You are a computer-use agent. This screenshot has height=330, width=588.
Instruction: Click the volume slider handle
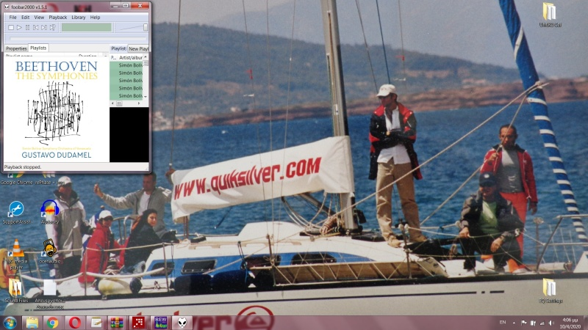click(x=146, y=27)
